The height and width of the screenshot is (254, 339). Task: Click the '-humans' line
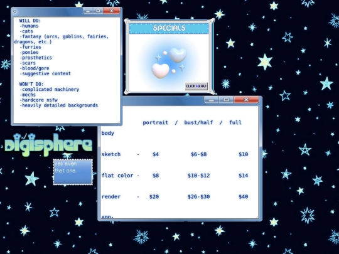(29, 26)
